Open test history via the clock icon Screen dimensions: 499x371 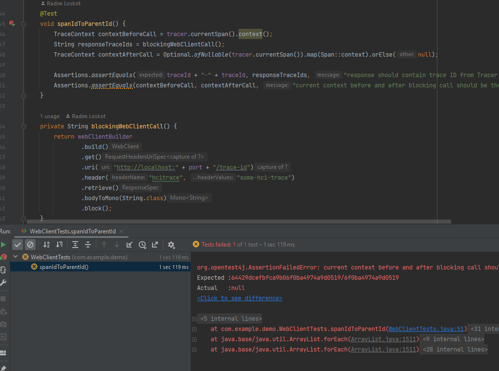(x=142, y=245)
